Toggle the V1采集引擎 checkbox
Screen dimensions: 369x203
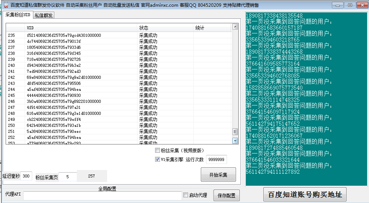pos(157,159)
